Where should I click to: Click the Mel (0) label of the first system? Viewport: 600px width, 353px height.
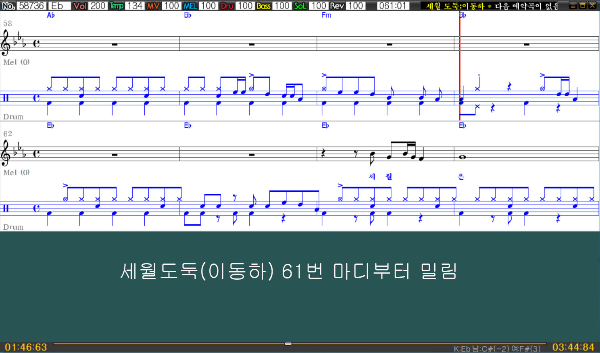point(17,62)
